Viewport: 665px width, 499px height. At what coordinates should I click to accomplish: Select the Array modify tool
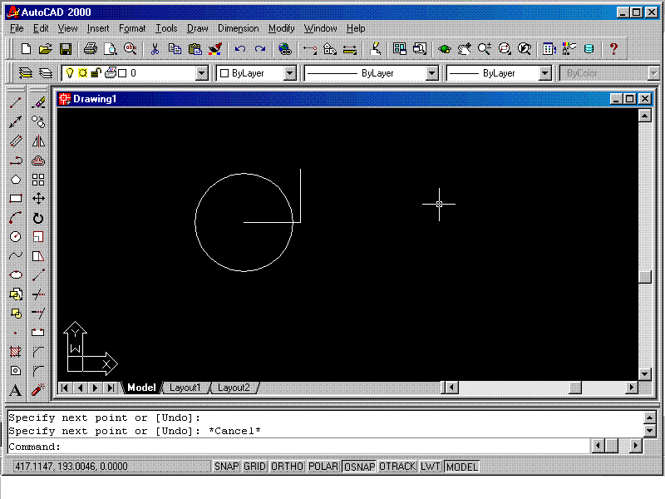38,180
